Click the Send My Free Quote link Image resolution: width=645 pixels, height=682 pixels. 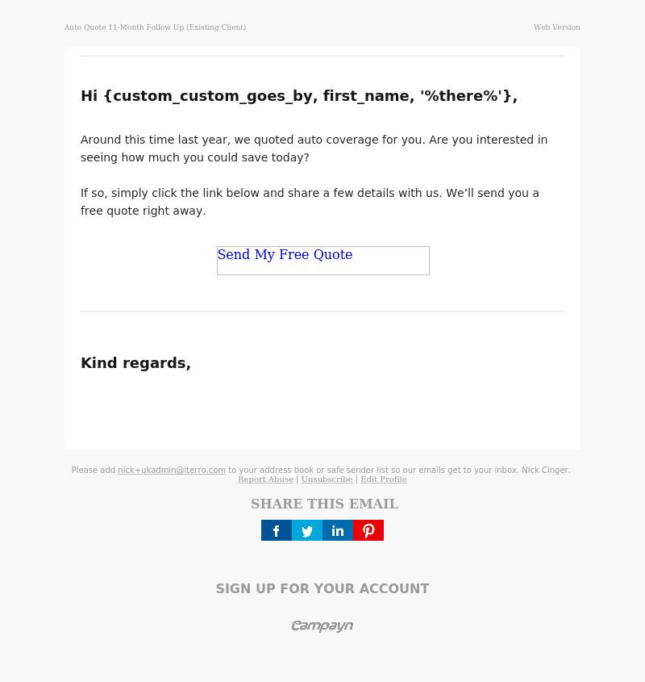click(285, 254)
